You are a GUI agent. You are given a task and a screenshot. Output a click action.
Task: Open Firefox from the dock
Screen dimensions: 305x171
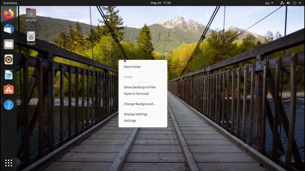point(9,14)
